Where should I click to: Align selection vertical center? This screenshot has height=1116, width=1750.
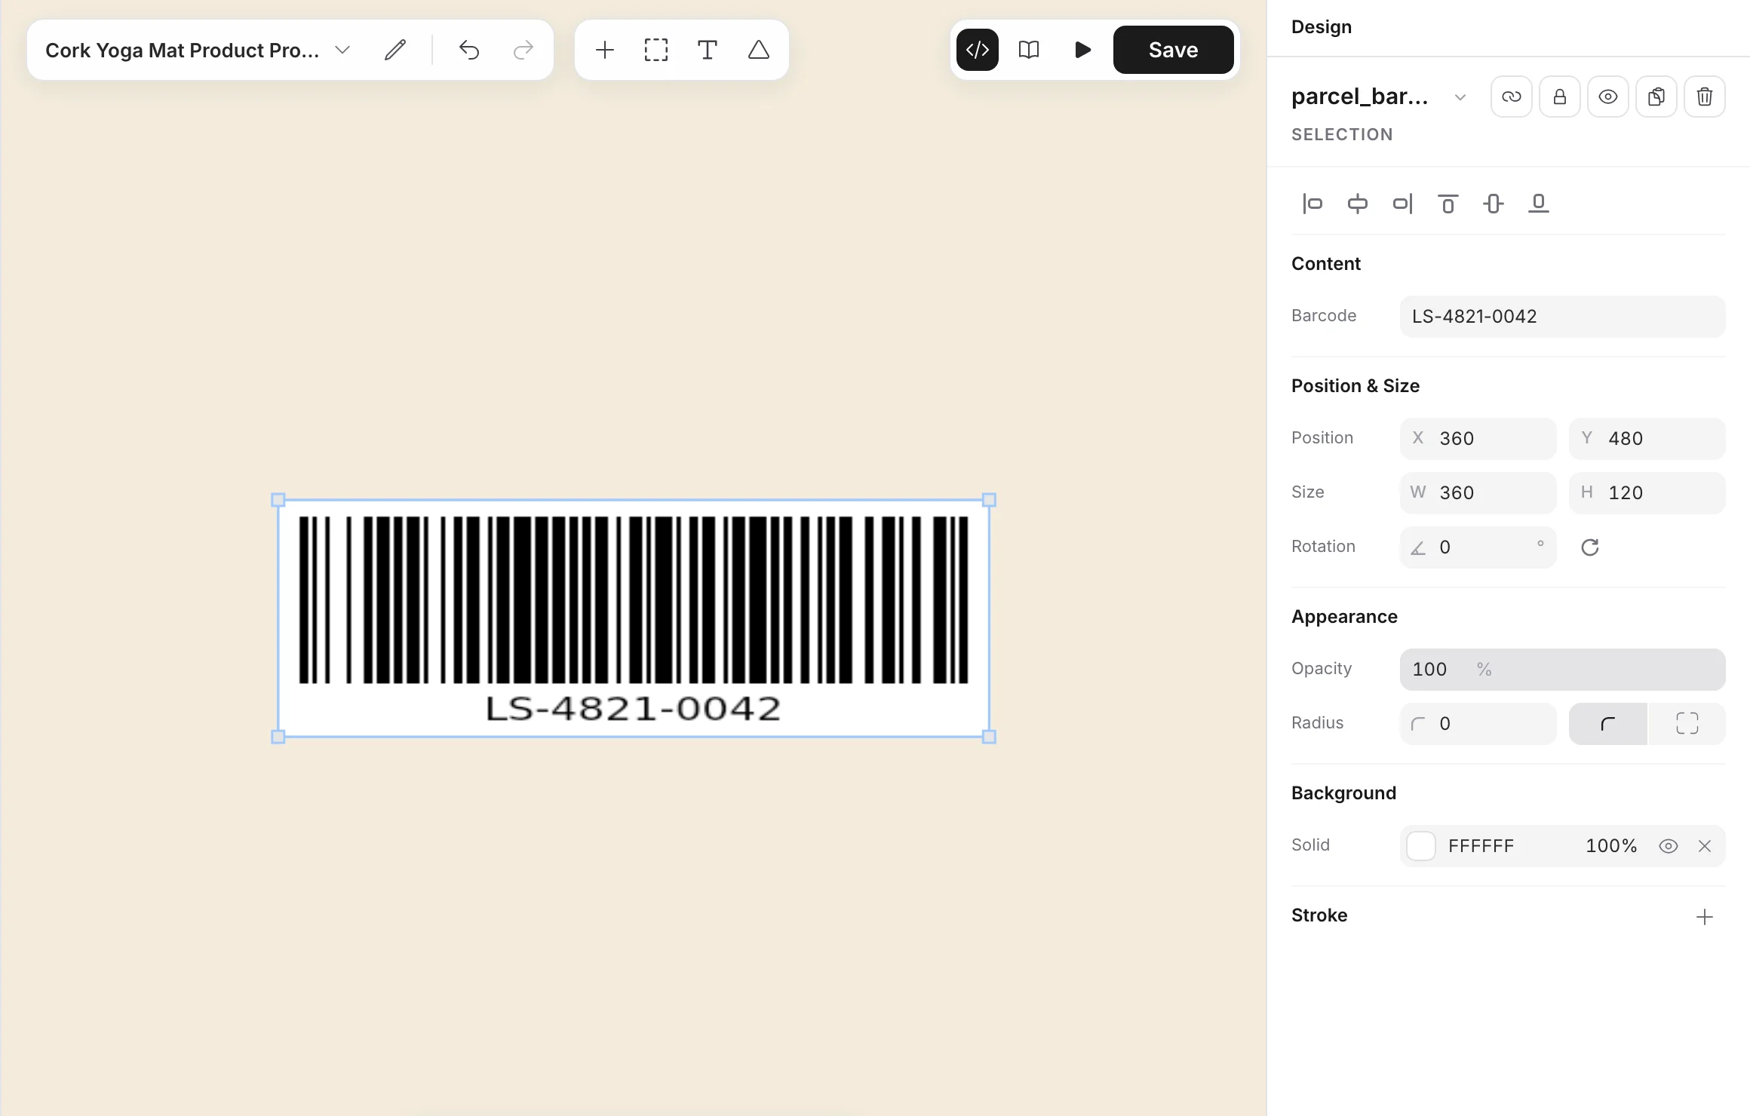(x=1494, y=204)
